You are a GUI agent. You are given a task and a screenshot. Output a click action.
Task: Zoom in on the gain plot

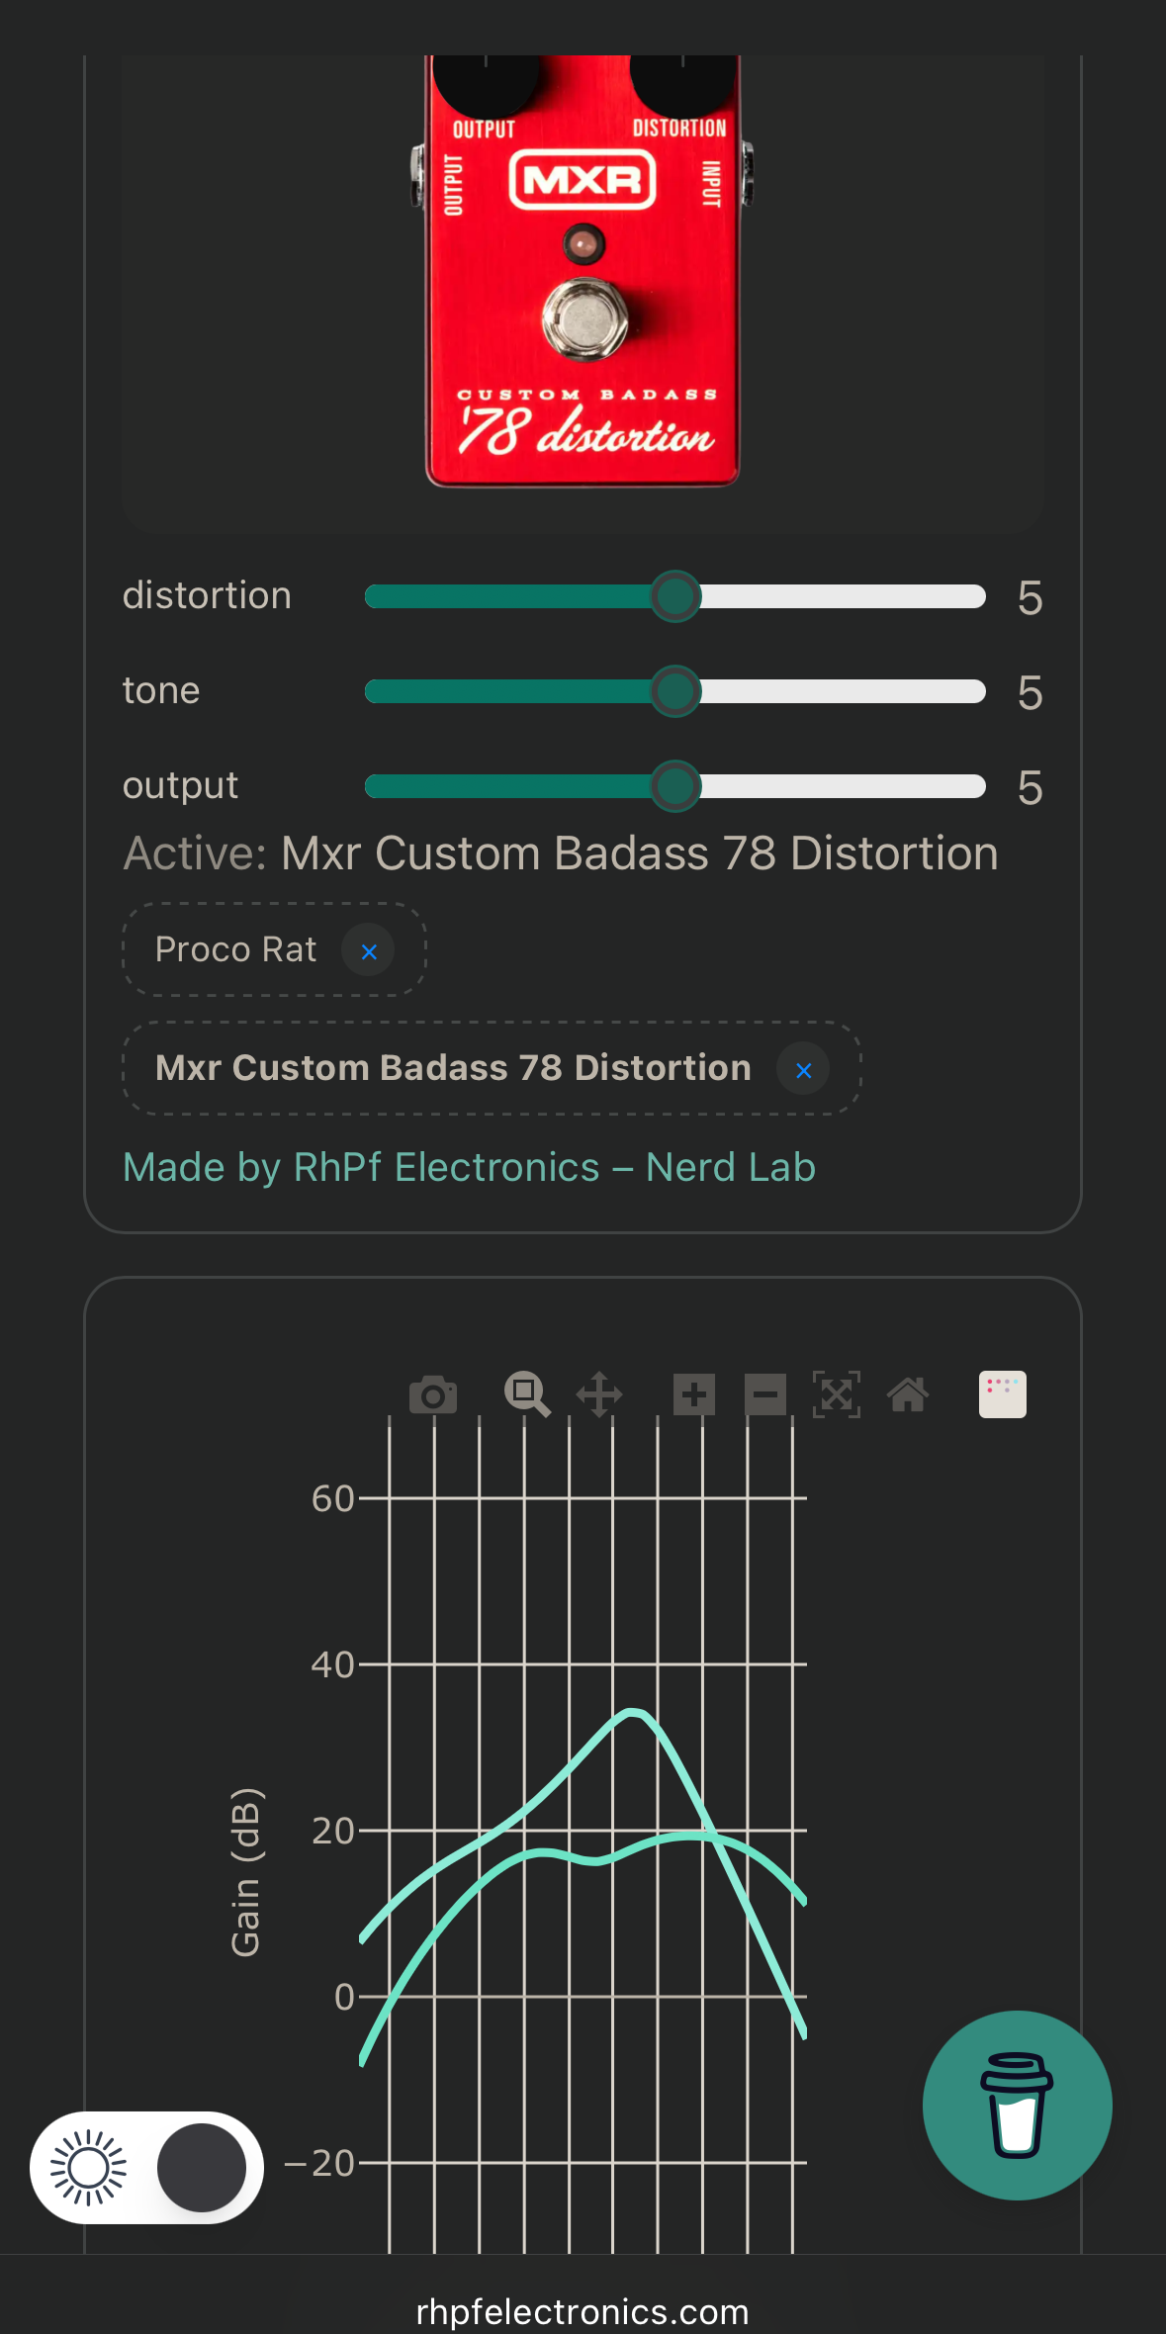pyautogui.click(x=694, y=1395)
